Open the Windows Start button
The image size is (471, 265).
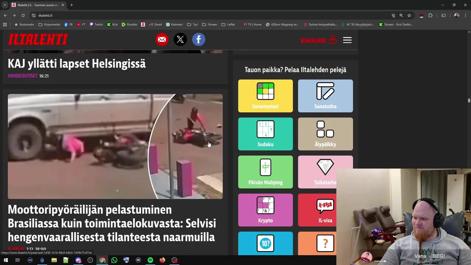pyautogui.click(x=6, y=260)
